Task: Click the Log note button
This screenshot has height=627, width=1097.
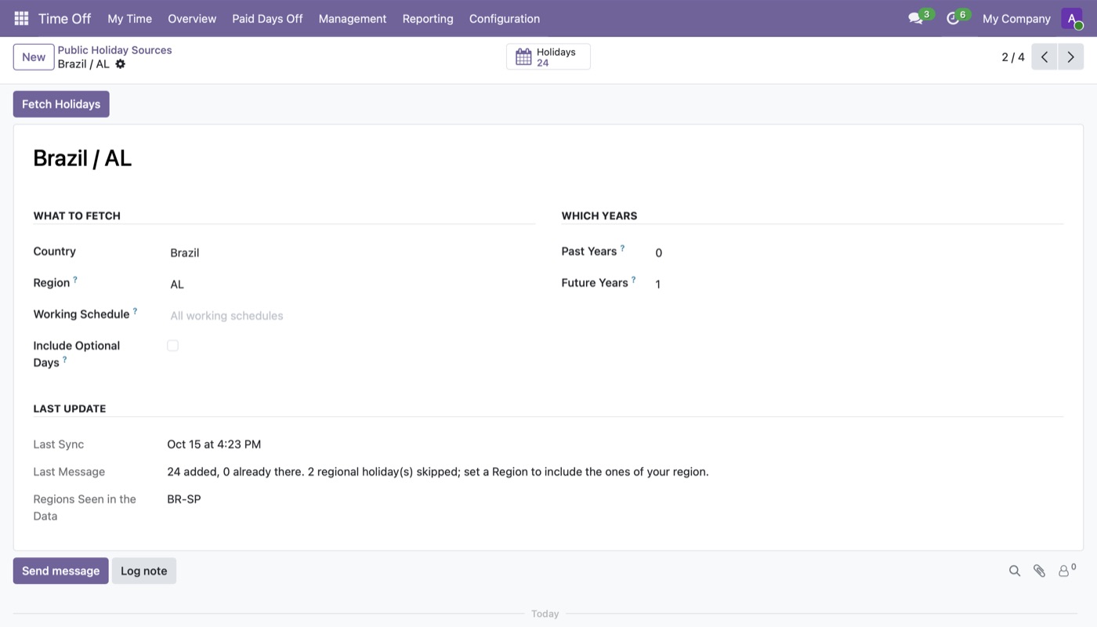Action: (x=144, y=571)
